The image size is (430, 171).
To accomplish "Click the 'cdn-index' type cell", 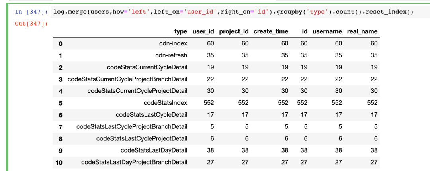I will tap(173, 43).
